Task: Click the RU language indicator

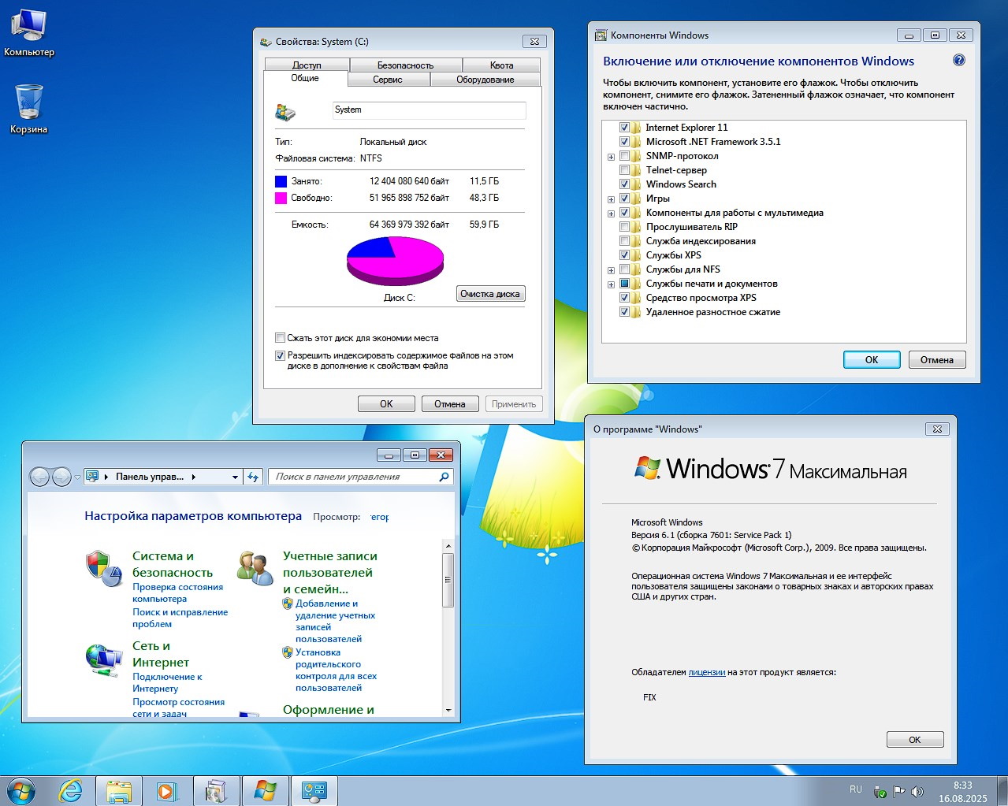Action: point(856,789)
